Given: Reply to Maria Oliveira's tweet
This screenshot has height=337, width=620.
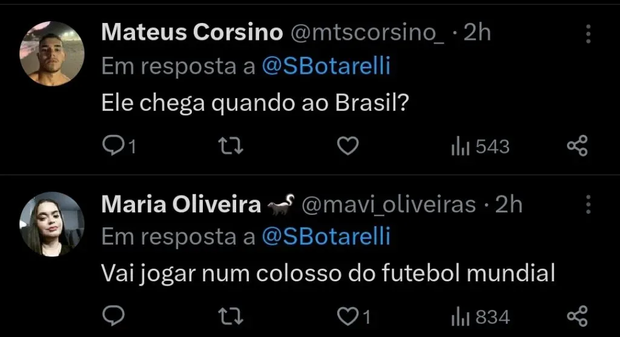Looking at the screenshot, I should 111,316.
